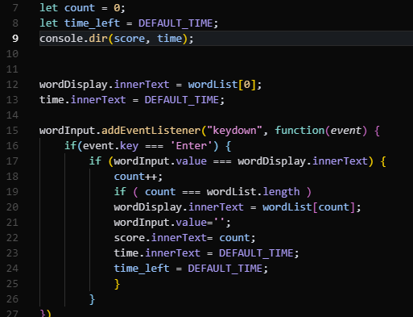Click 'DEFAULT_TIME' on line 8
The height and width of the screenshot is (317, 413).
click(176, 23)
